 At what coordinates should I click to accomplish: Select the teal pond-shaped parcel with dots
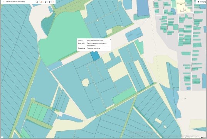pyautogui.click(x=48, y=24)
